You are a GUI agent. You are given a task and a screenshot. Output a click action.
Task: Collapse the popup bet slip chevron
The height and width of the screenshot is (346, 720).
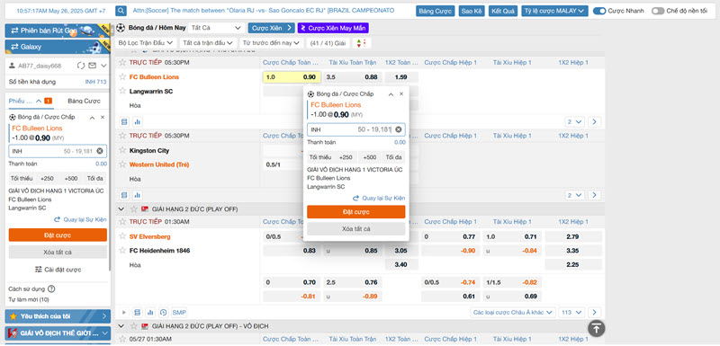[x=391, y=94]
